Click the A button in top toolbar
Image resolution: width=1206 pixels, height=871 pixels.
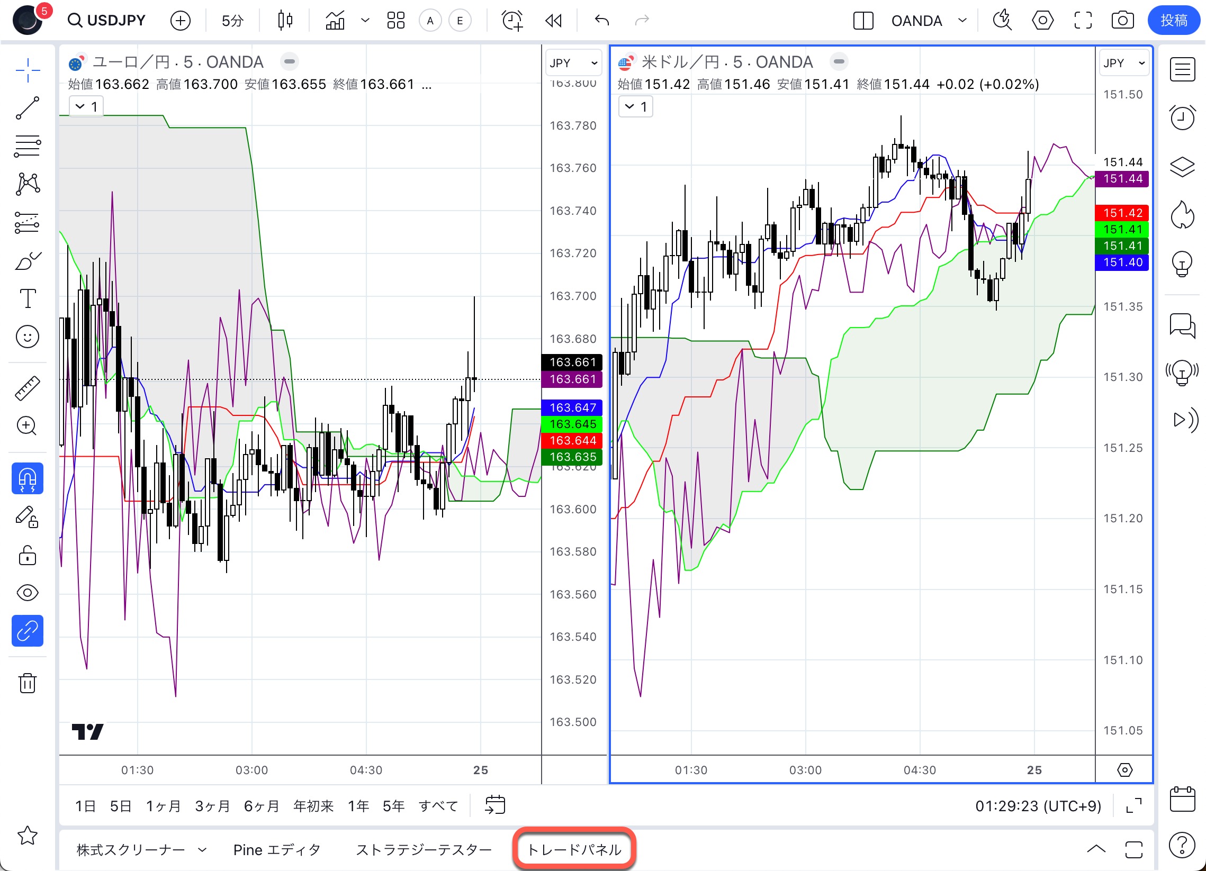click(430, 21)
